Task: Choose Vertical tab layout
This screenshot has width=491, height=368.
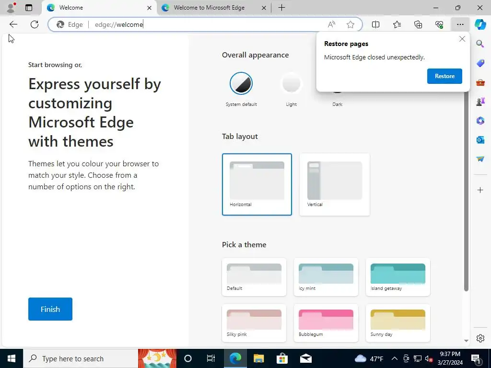Action: [x=334, y=184]
